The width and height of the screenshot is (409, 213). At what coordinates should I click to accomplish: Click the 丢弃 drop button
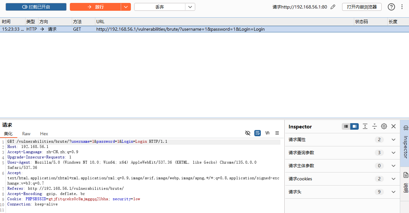coord(160,7)
